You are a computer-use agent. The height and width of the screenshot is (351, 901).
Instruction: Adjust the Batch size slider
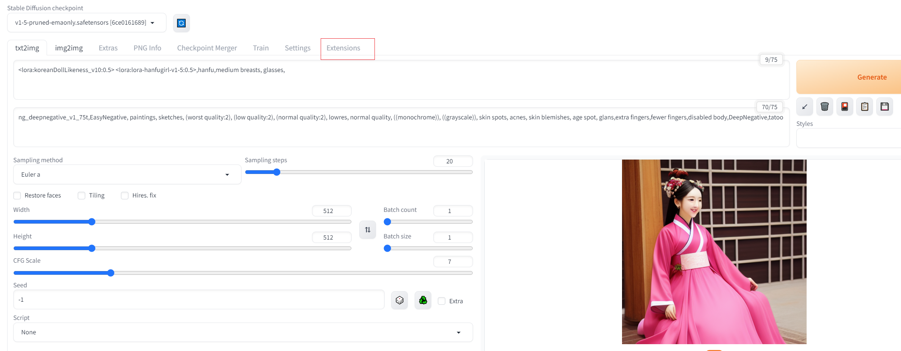tap(428, 248)
